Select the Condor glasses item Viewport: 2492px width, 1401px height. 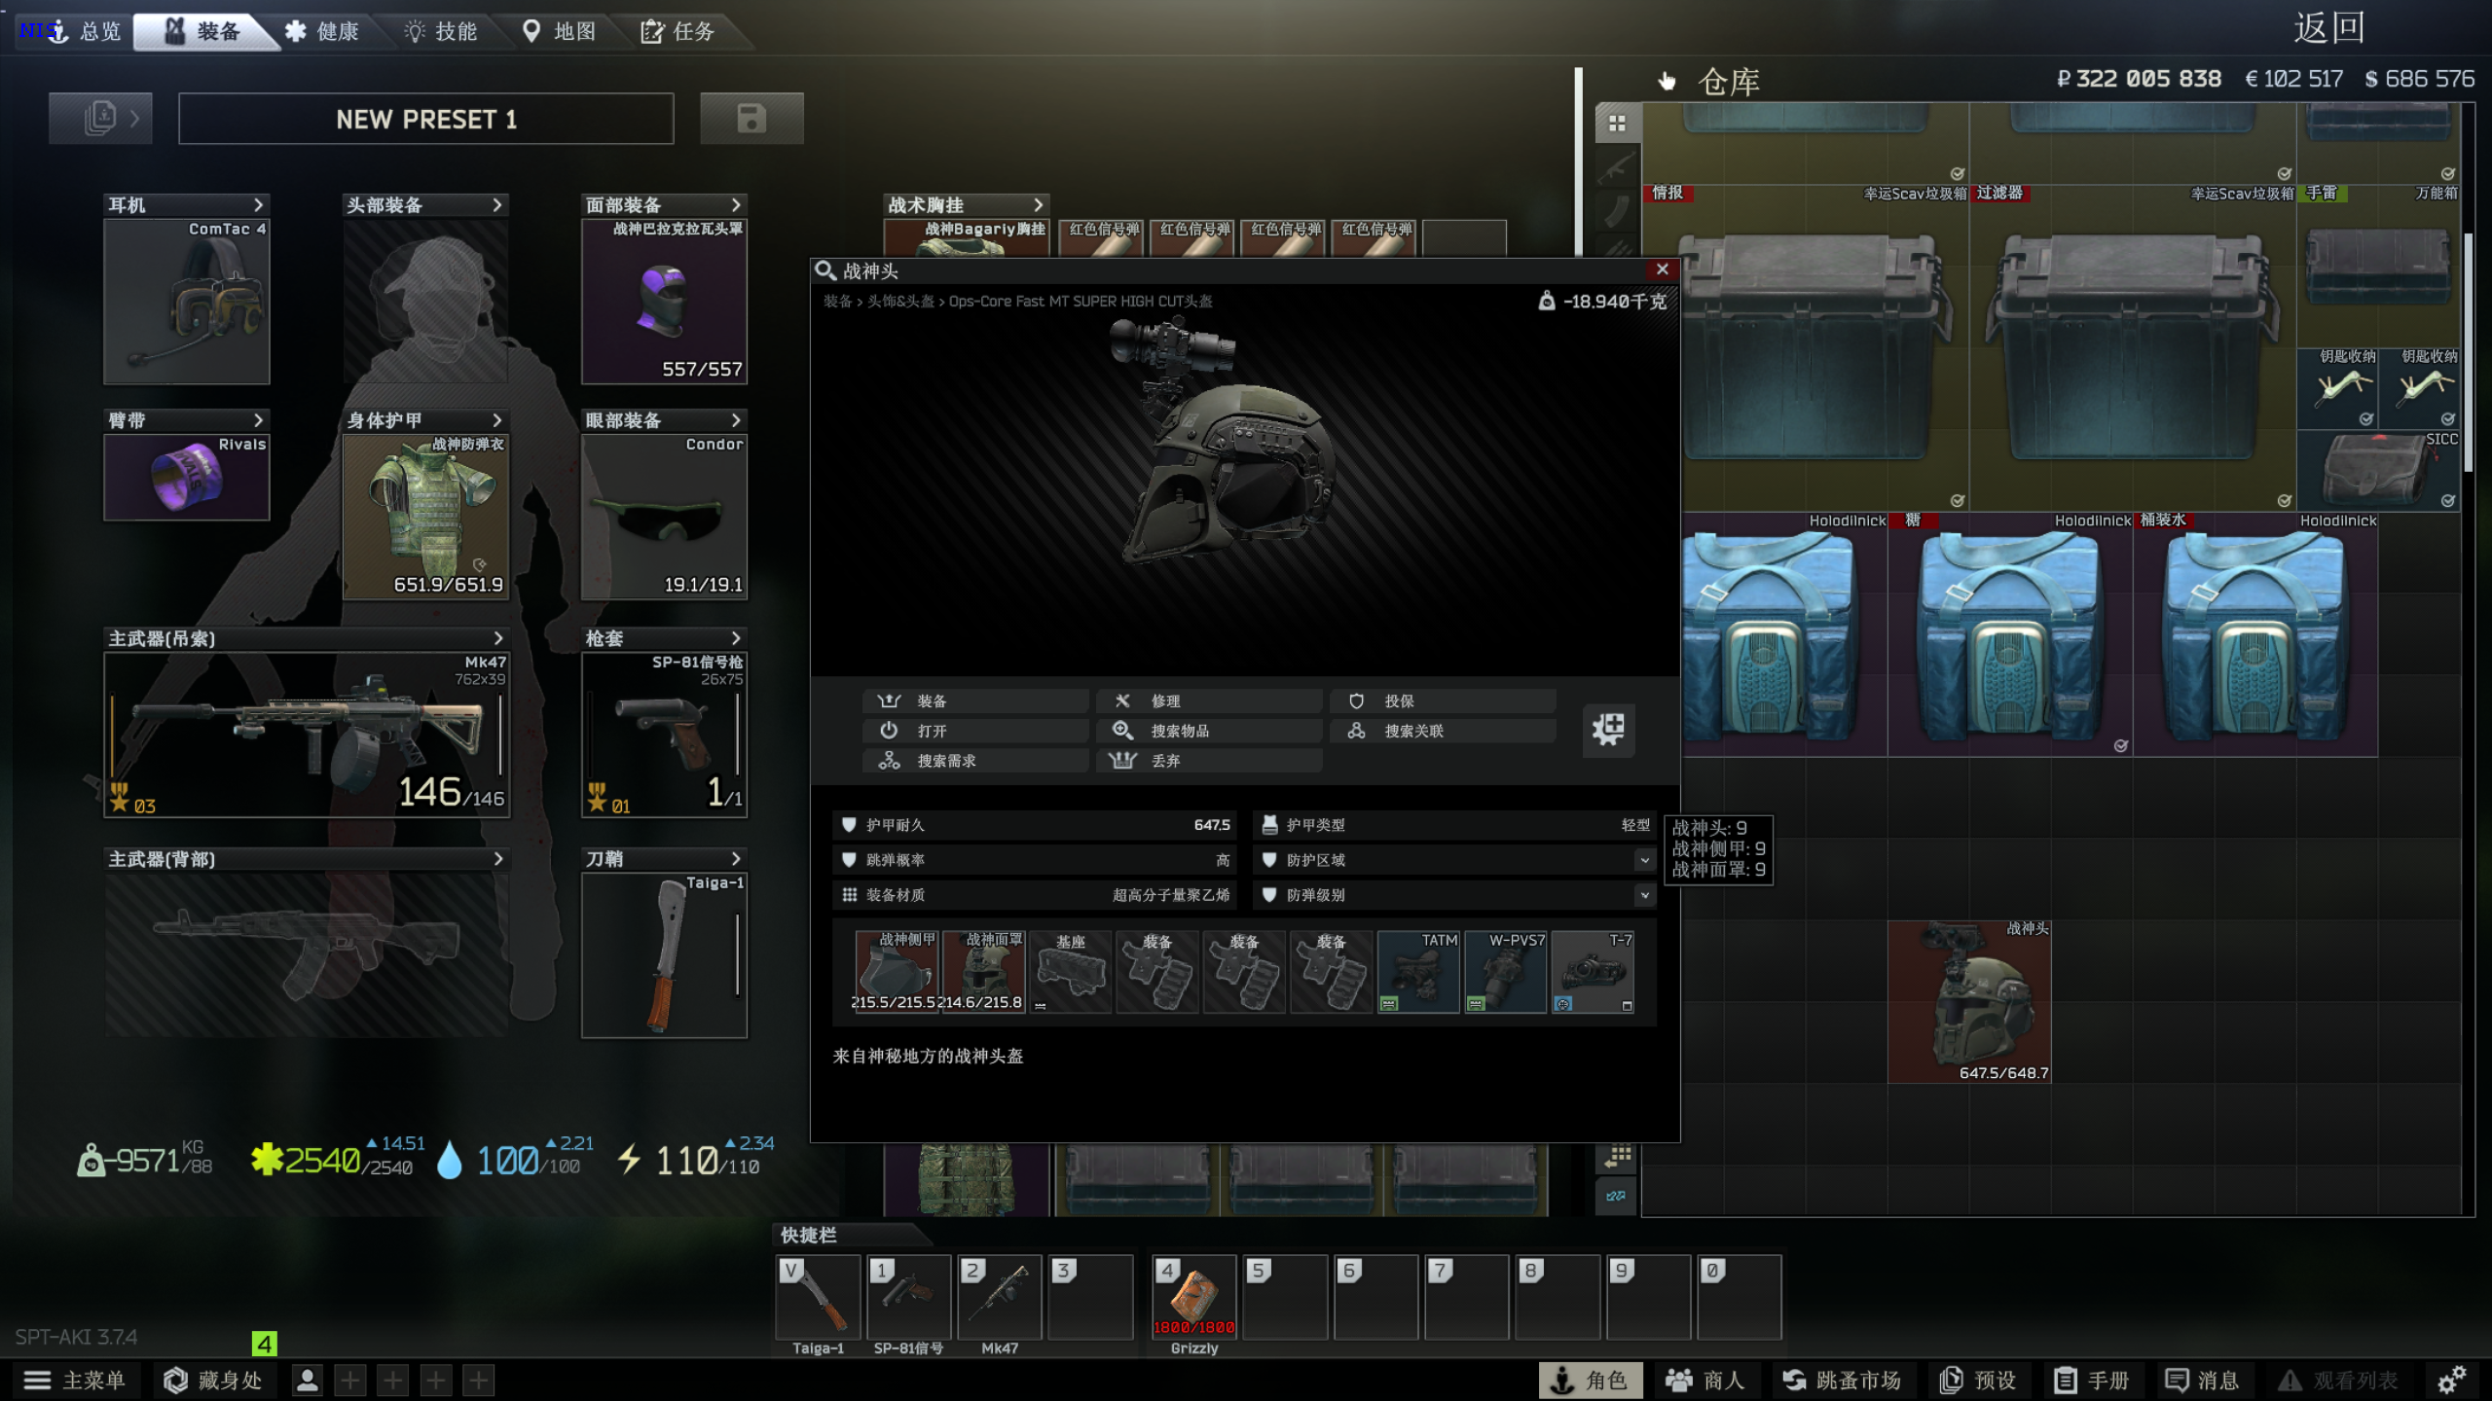coord(665,517)
